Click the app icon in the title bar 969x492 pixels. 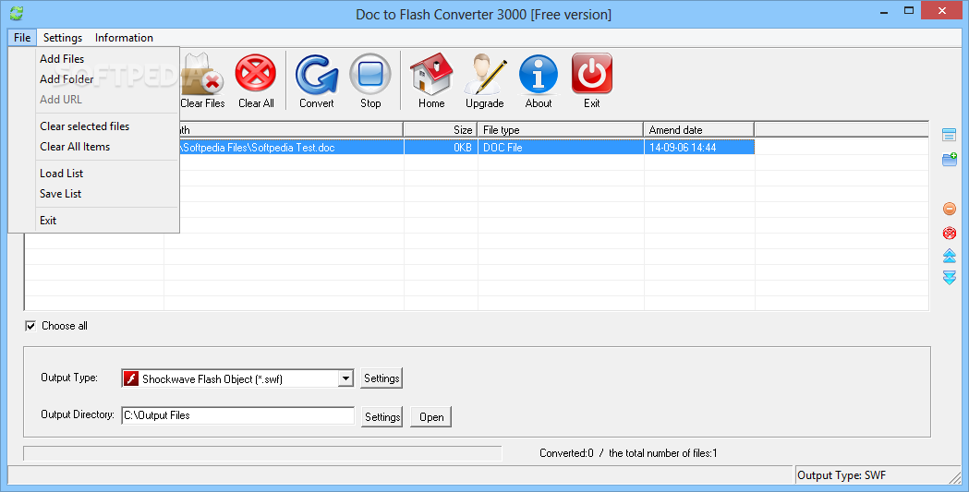pyautogui.click(x=17, y=13)
